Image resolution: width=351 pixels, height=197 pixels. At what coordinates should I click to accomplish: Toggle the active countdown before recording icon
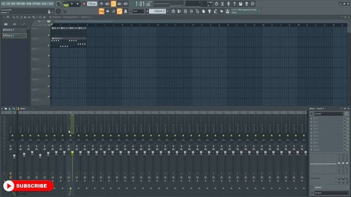114,4
